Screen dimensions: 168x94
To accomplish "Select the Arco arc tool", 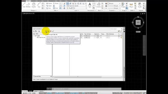I will tap(39, 5).
